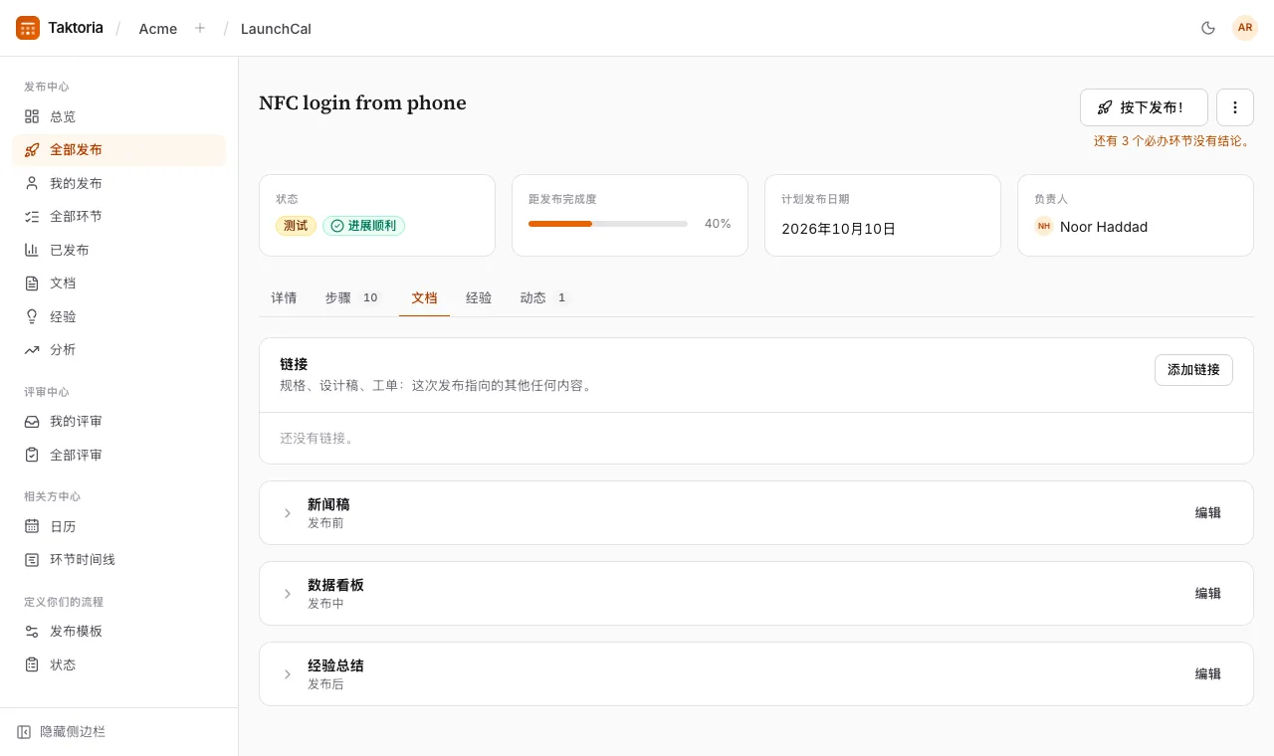The height and width of the screenshot is (756, 1274).
Task: Open 总览 overview in sidebar
Action: pos(118,116)
